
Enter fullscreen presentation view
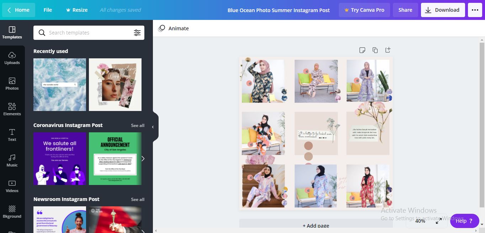click(x=438, y=221)
